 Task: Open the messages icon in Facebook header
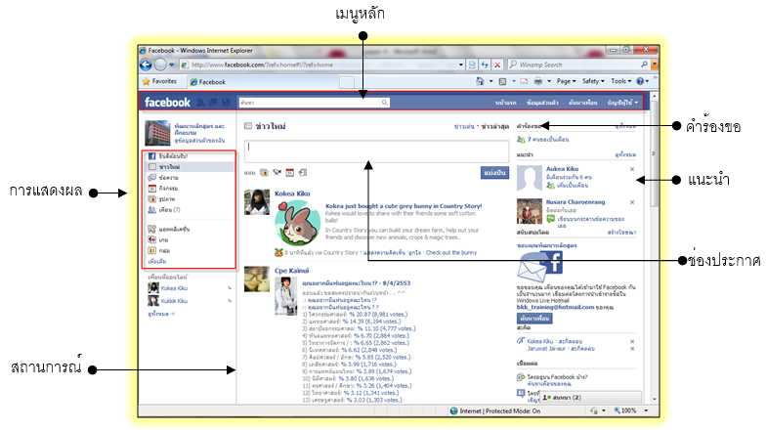point(213,103)
